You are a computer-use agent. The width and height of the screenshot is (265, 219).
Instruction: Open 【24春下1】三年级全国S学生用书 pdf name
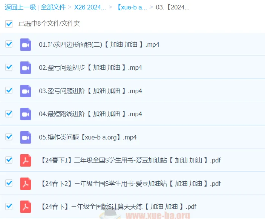click(130, 160)
